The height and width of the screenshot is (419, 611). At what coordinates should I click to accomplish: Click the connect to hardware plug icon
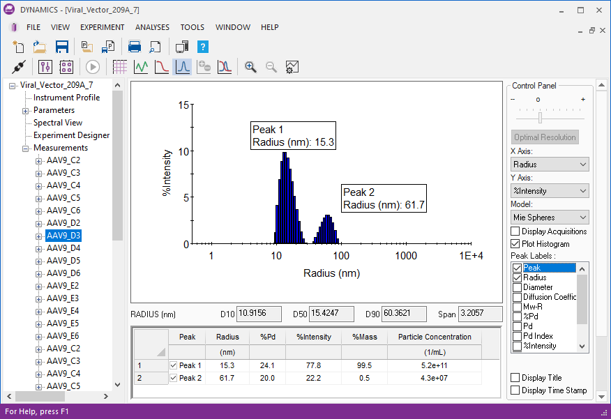[x=20, y=67]
